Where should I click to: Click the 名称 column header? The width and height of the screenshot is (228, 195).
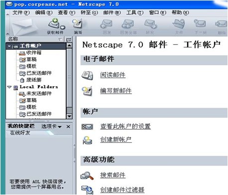pyautogui.click(x=35, y=39)
